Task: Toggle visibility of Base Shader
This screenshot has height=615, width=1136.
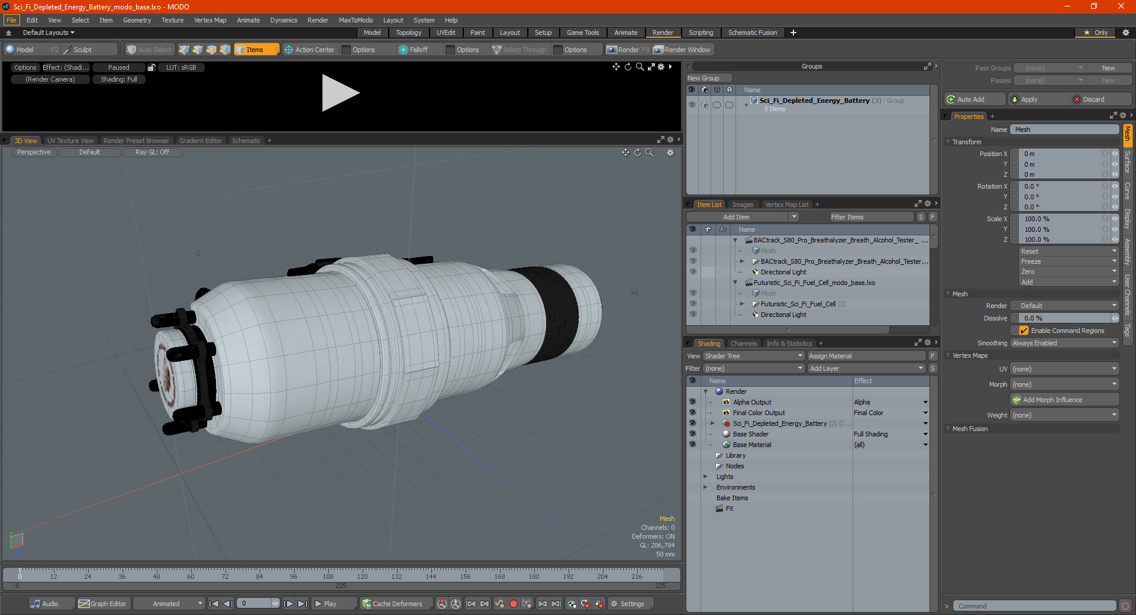Action: click(x=692, y=434)
